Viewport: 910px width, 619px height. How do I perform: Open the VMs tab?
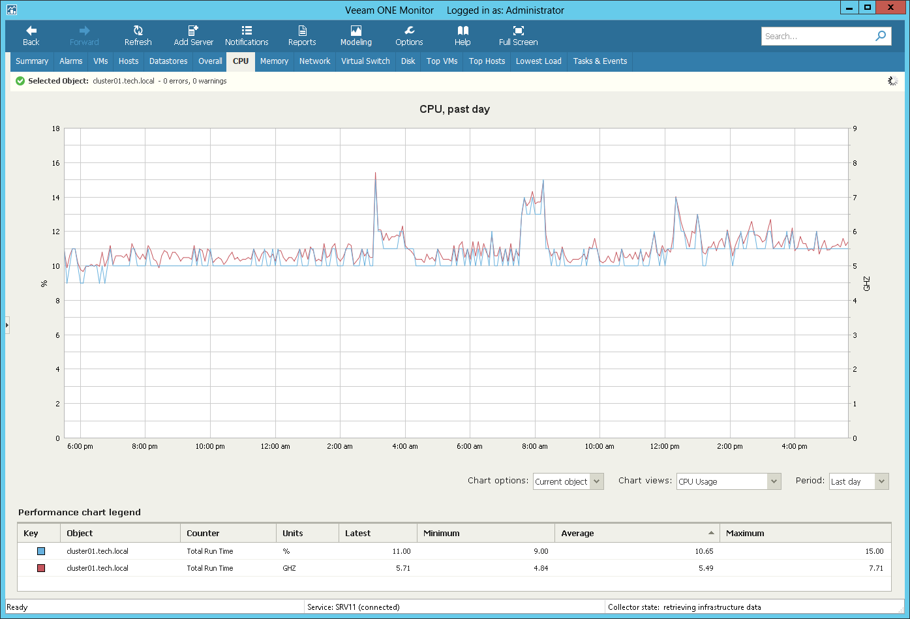point(100,61)
